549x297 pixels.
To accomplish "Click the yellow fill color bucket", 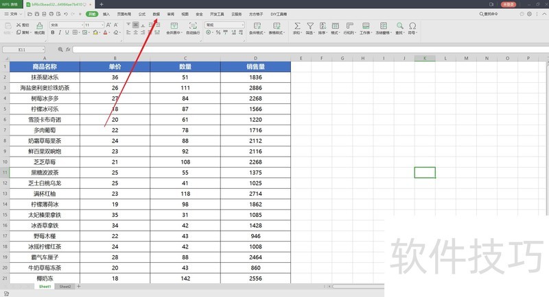I will click(95, 32).
